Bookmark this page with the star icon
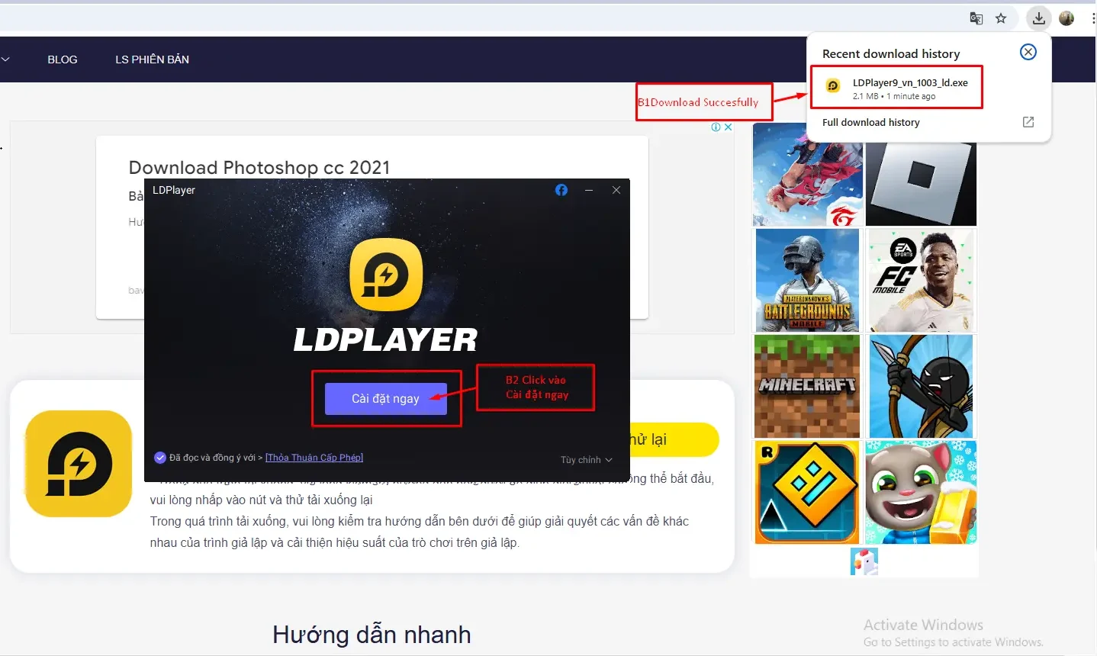The image size is (1097, 656). click(x=1001, y=18)
